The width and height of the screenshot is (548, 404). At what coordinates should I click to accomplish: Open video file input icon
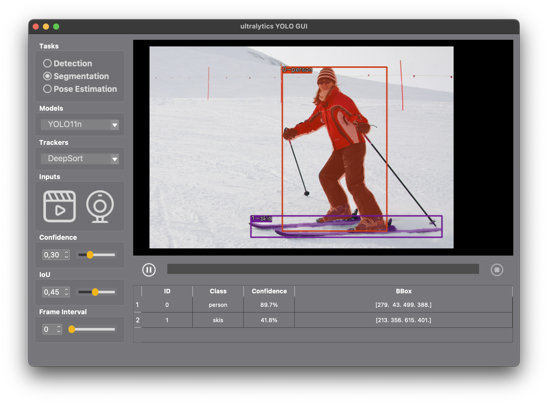[x=59, y=206]
